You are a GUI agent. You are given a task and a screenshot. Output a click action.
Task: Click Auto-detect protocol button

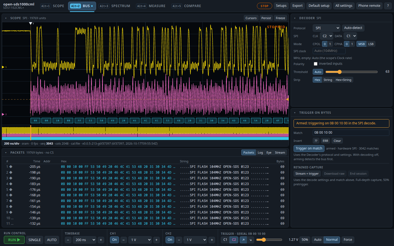[x=353, y=28]
